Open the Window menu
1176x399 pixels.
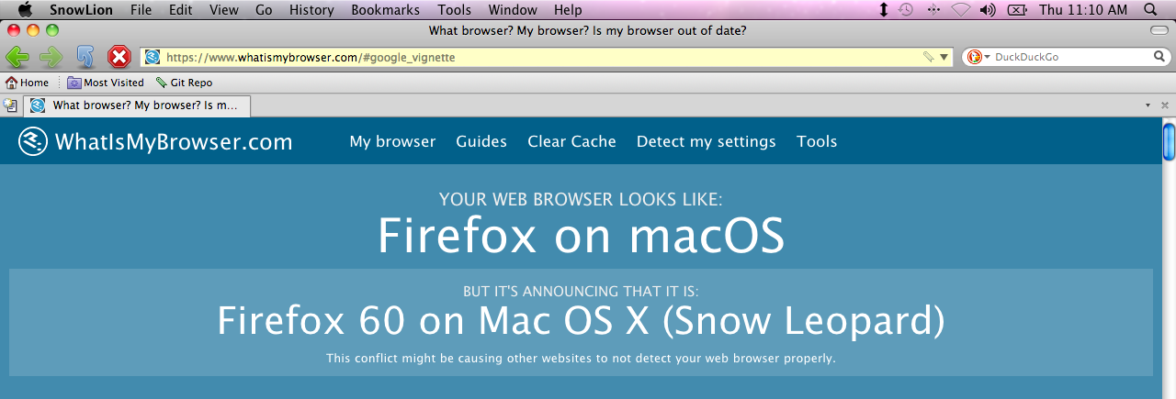coord(513,10)
